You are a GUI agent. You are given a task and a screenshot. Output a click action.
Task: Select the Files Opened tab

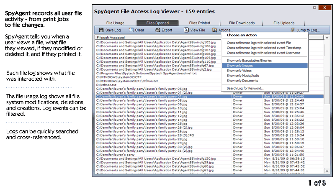click(157, 23)
